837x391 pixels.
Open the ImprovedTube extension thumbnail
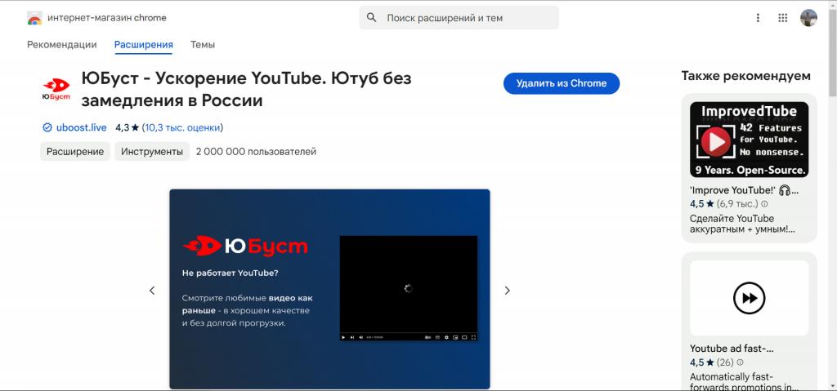point(749,140)
